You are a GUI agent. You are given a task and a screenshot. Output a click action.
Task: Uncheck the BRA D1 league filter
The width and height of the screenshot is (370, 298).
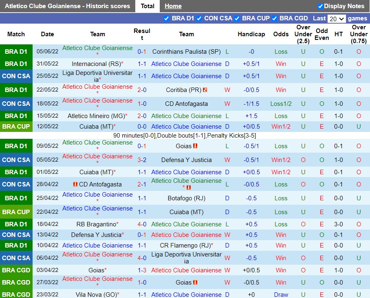[x=166, y=18]
